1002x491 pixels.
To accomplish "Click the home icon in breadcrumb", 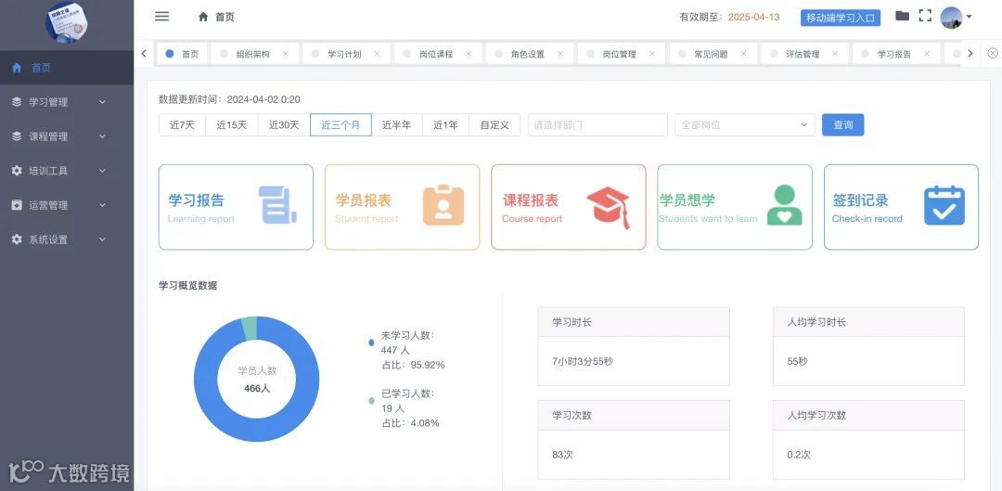I will coord(203,18).
